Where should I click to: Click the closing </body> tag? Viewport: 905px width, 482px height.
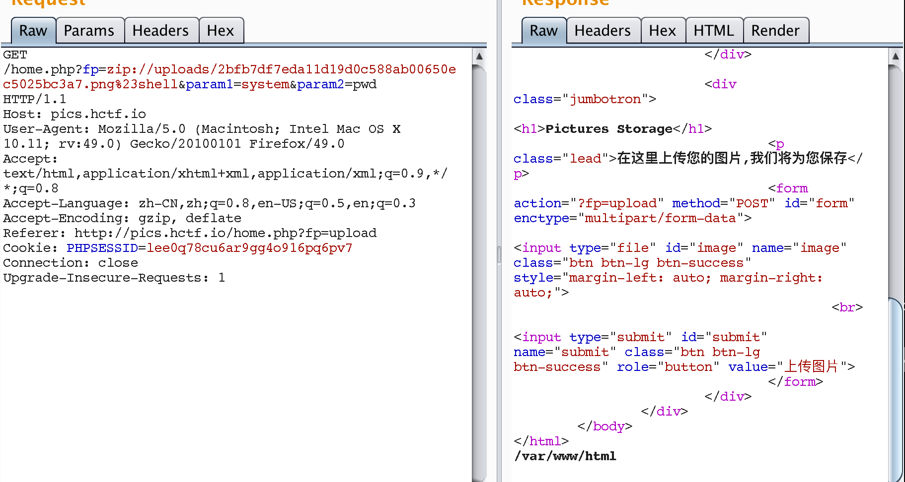[x=605, y=426]
